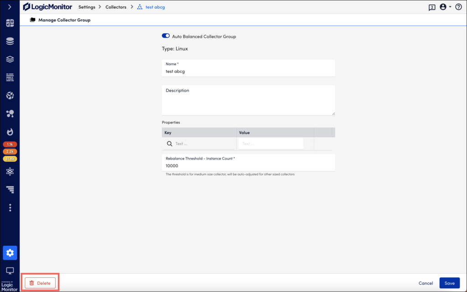Open the Settings gear in the sidebar
Screen dimensions: 467x292
10,252
